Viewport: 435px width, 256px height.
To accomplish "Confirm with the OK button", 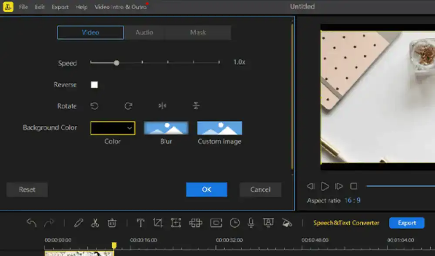I will tap(207, 190).
